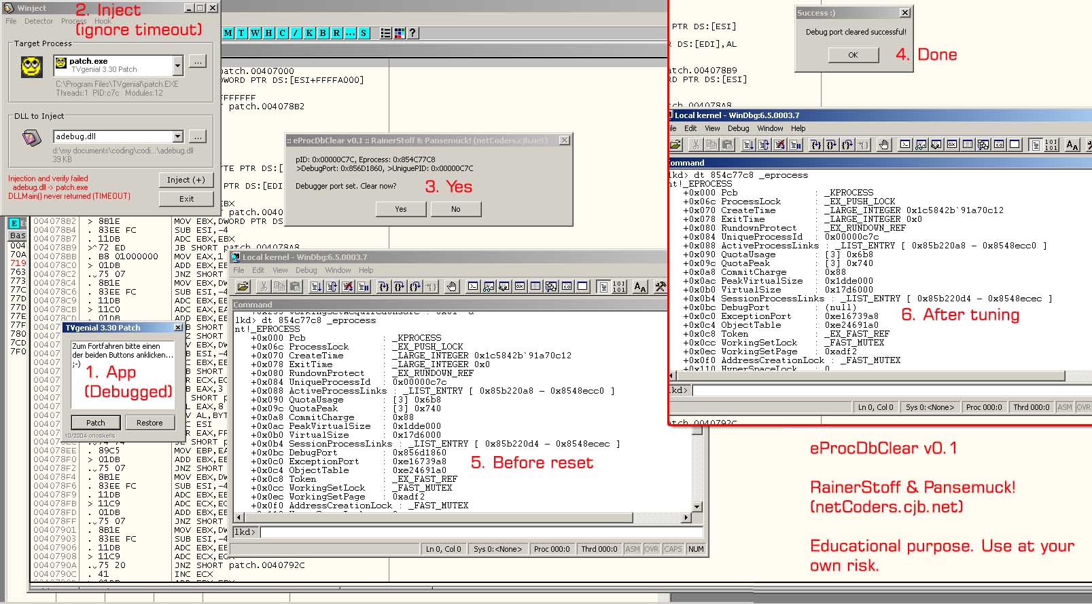Open windows list via OllyDbg W button

click(255, 33)
